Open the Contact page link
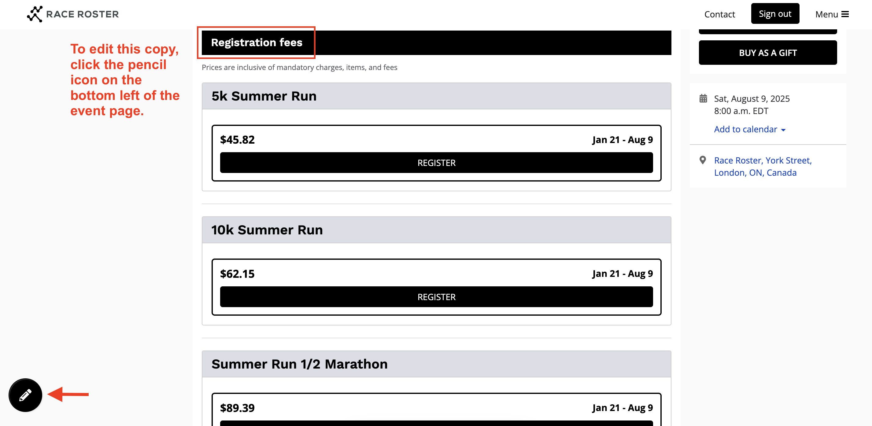Screen dimensions: 872x426 pyautogui.click(x=719, y=14)
